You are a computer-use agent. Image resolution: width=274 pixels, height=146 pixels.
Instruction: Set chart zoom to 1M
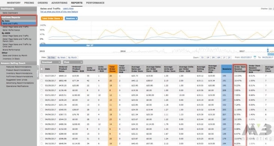coord(208,57)
